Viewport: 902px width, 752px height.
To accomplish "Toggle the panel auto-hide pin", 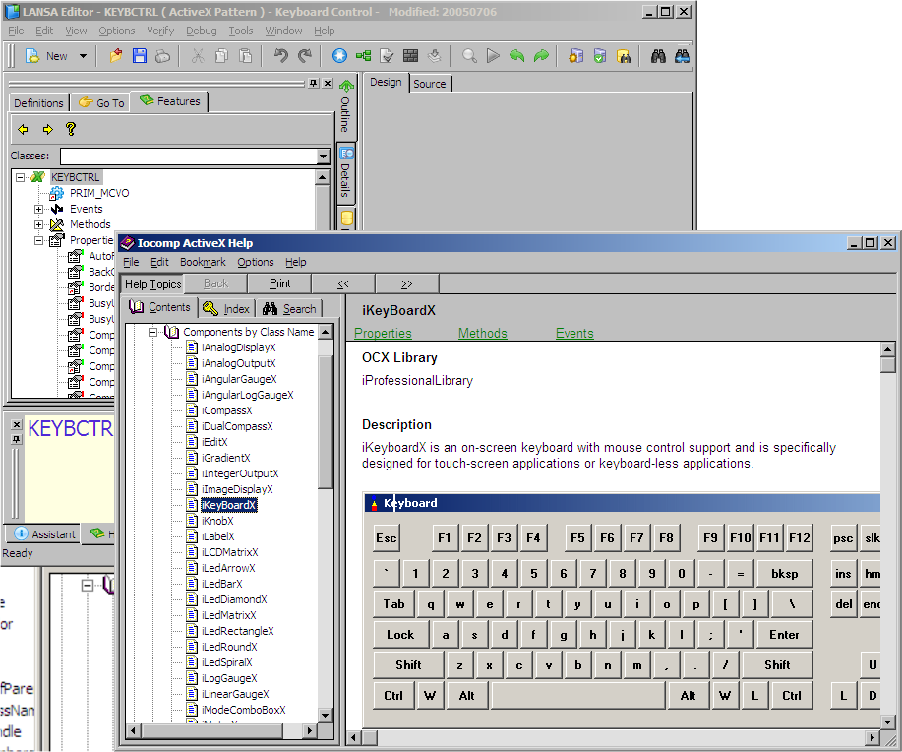I will coord(312,84).
